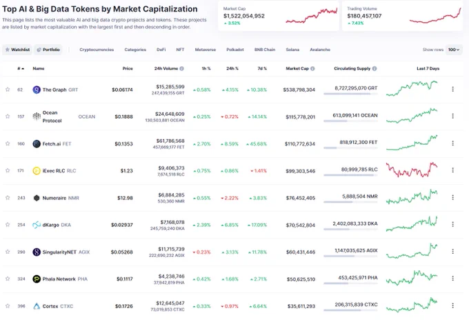The image size is (469, 320).
Task: Star Numeraire to add to watchlist
Action: (8, 198)
